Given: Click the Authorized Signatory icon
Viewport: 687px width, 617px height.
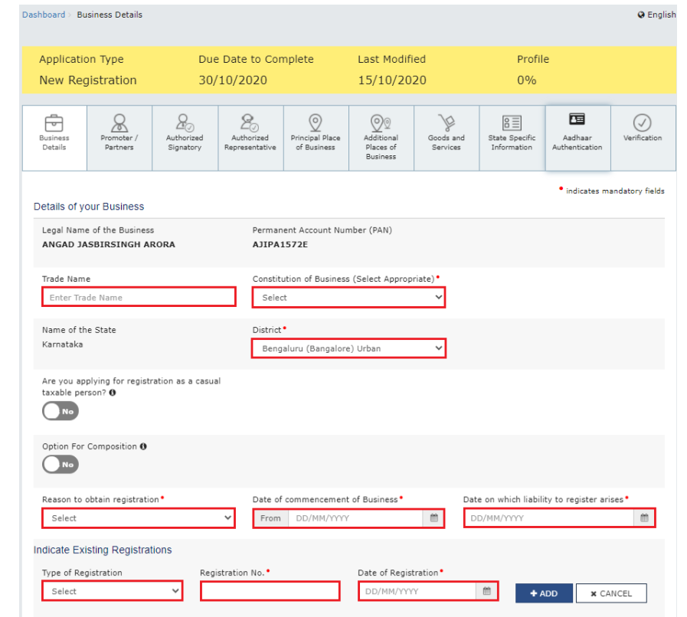Looking at the screenshot, I should pos(185,122).
